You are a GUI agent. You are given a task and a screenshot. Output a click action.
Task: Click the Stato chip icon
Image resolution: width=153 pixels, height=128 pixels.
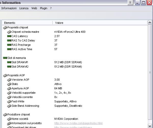(x=9, y=84)
